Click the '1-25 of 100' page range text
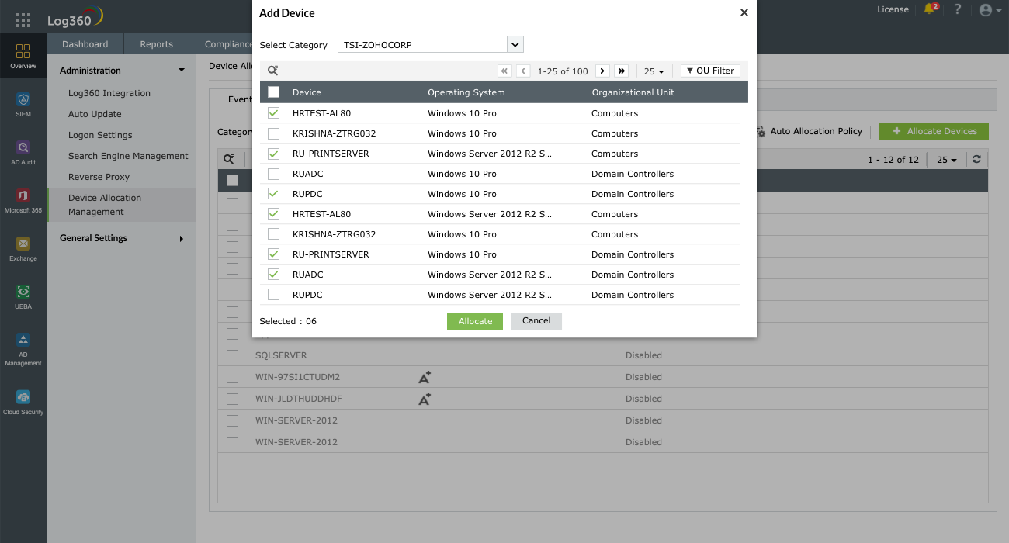The width and height of the screenshot is (1009, 543). tap(563, 71)
